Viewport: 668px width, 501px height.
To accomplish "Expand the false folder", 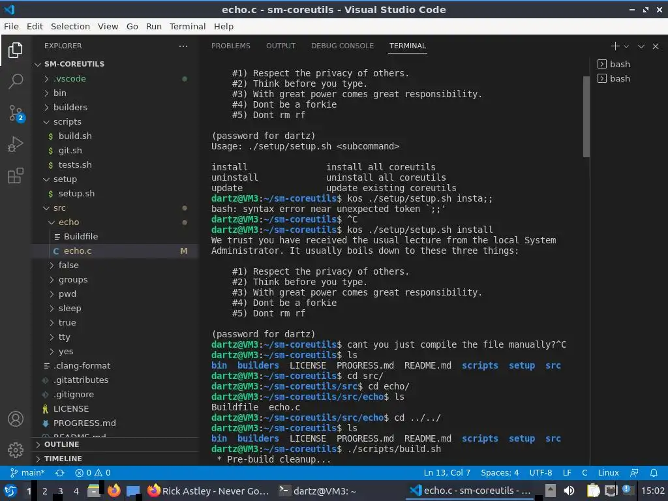I will pyautogui.click(x=115, y=266).
